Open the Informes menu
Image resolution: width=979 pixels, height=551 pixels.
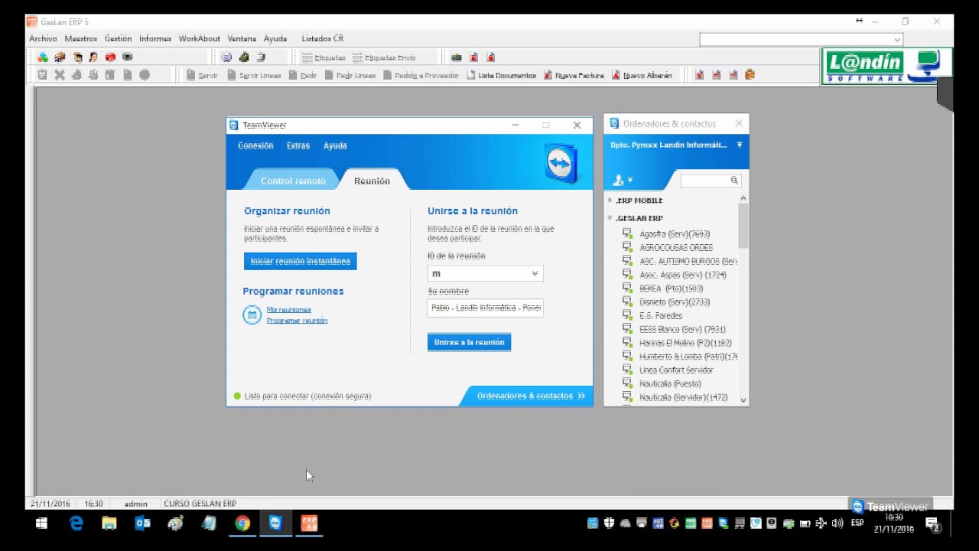click(155, 38)
